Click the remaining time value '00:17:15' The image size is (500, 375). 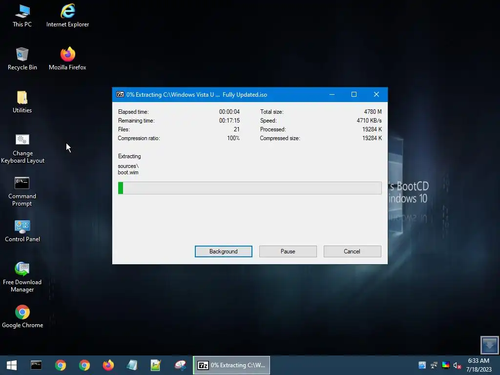pyautogui.click(x=229, y=121)
